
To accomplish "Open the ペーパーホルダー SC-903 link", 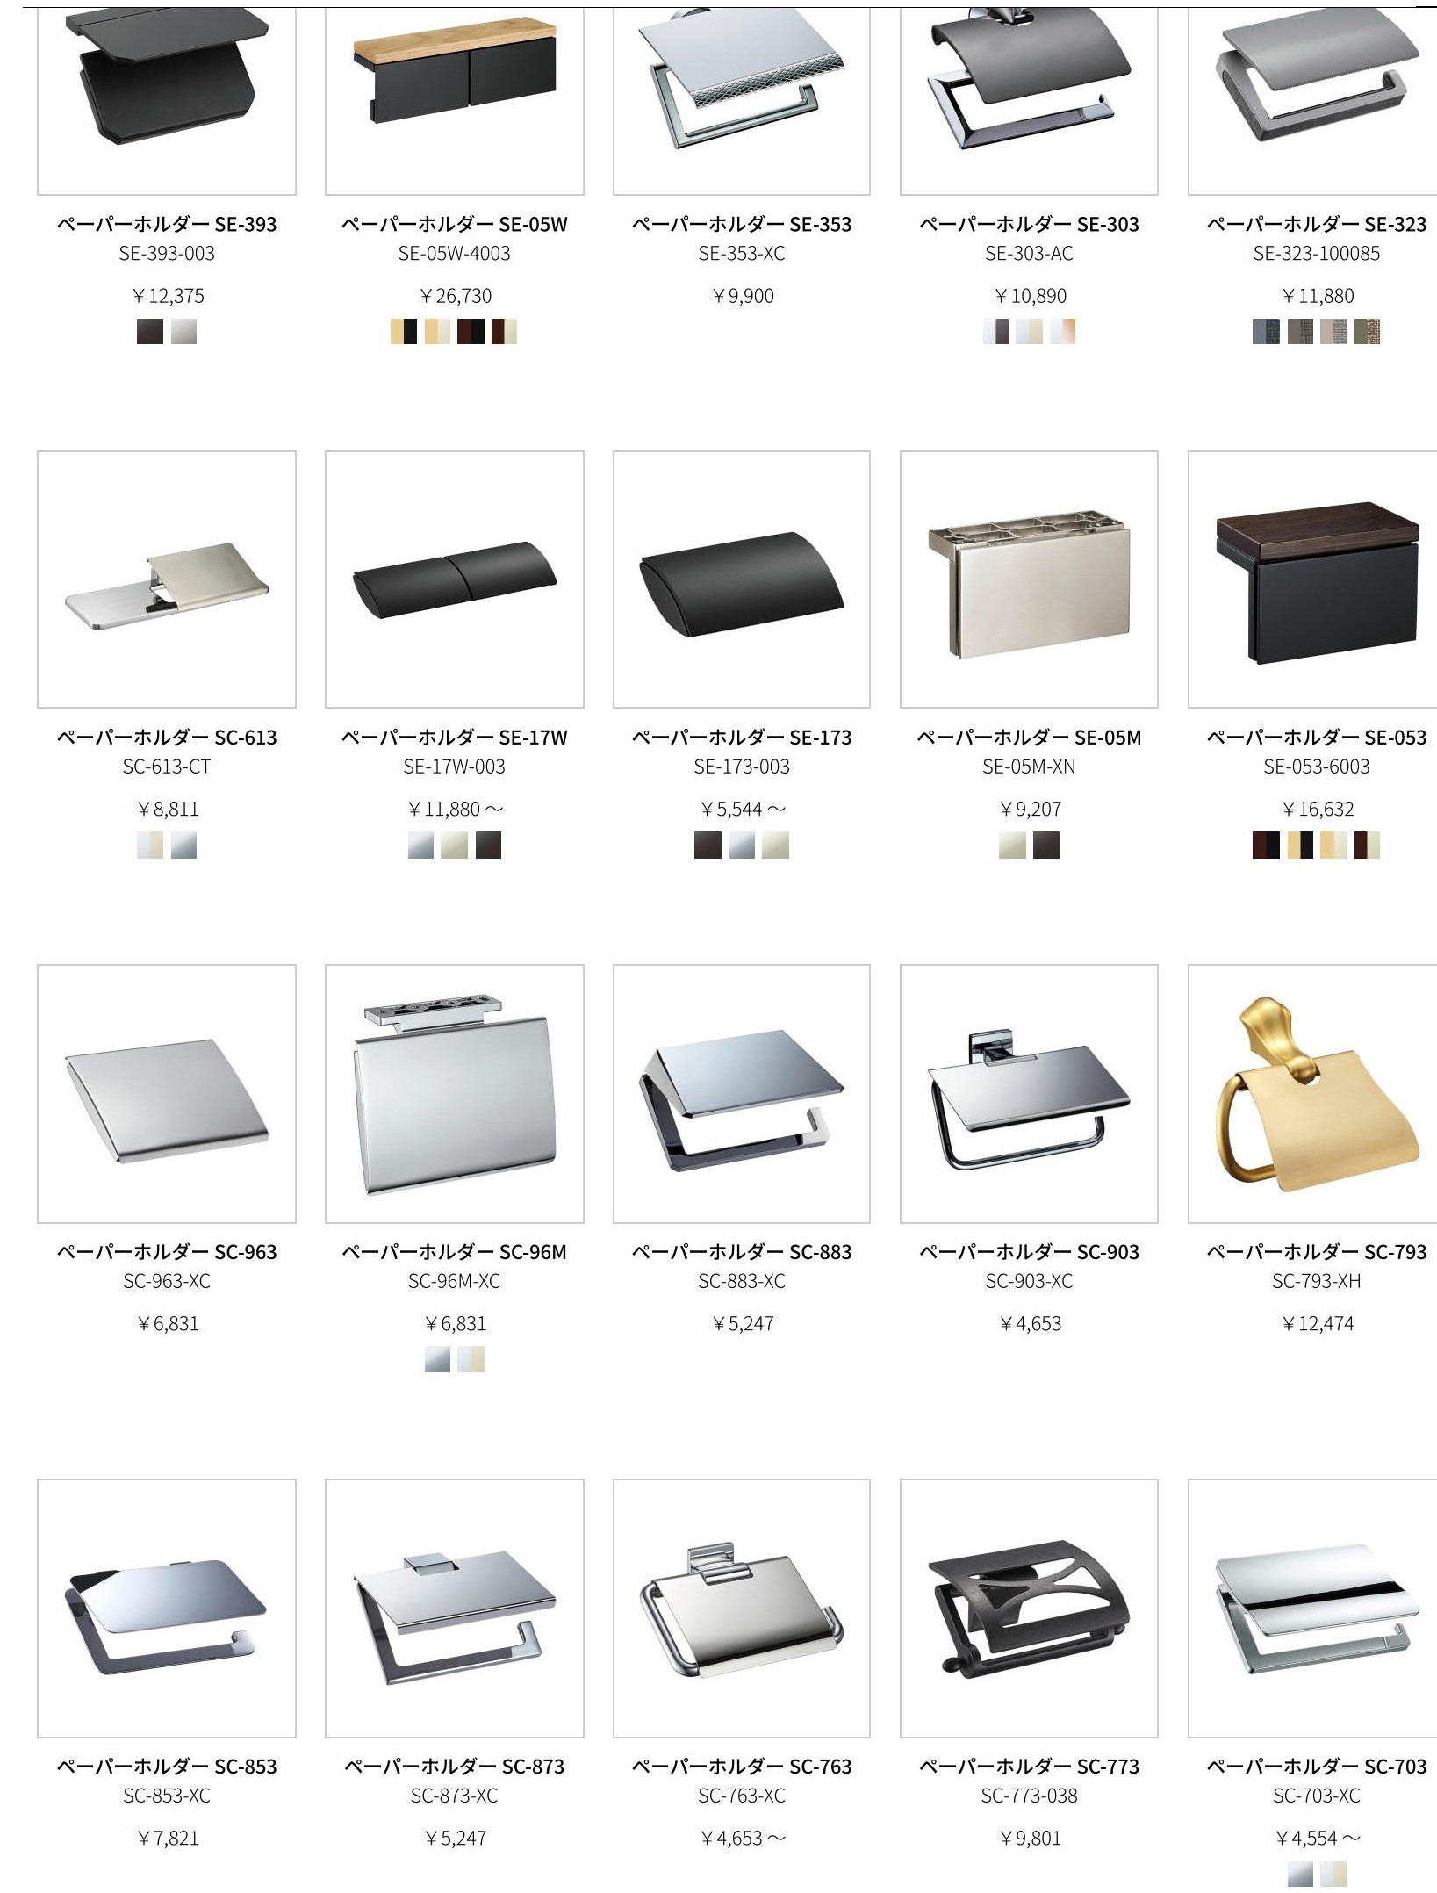I will [x=1029, y=1252].
